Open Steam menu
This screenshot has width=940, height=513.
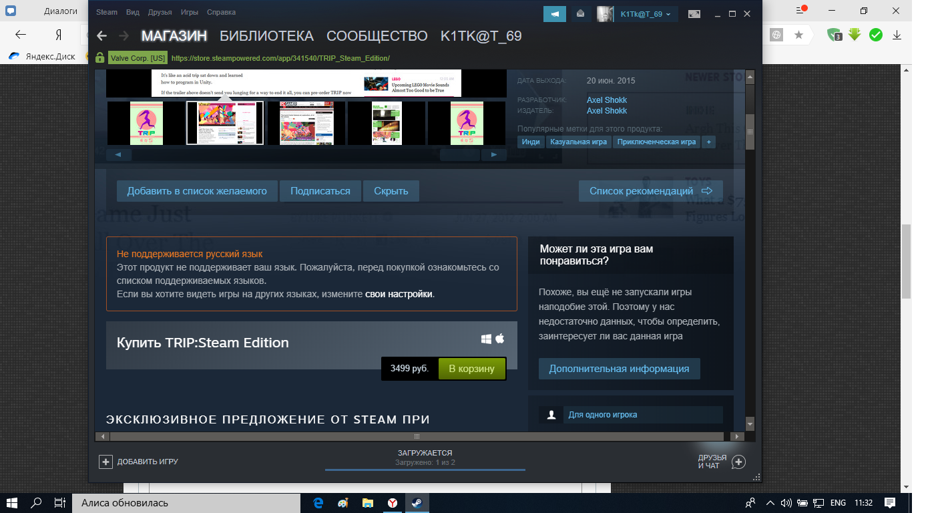[106, 13]
